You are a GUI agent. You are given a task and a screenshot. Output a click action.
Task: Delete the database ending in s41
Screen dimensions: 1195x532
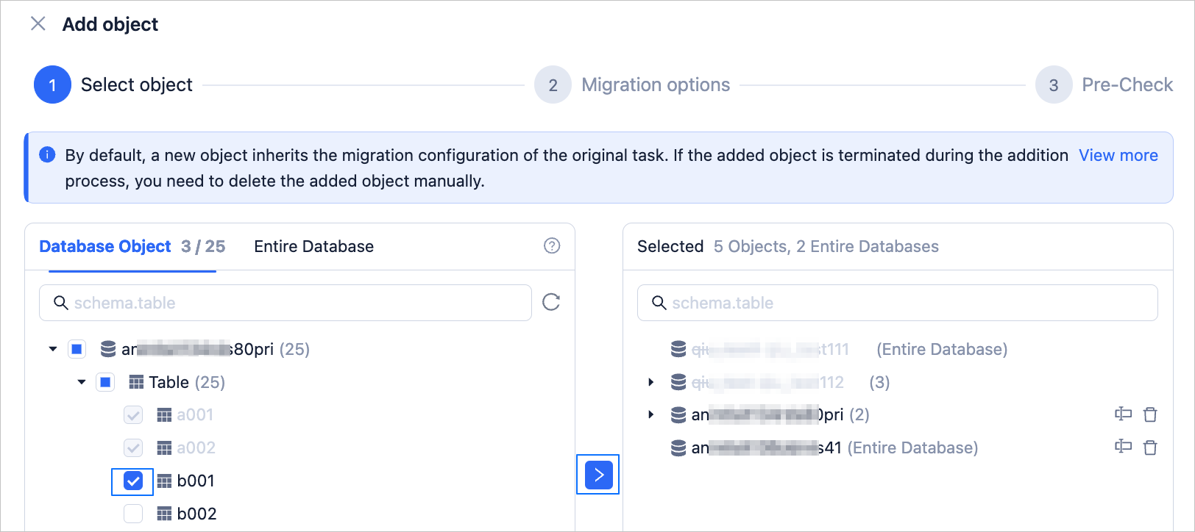tap(1150, 447)
